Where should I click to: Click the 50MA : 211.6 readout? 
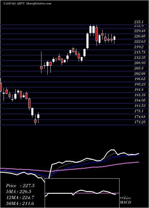pos(20,203)
